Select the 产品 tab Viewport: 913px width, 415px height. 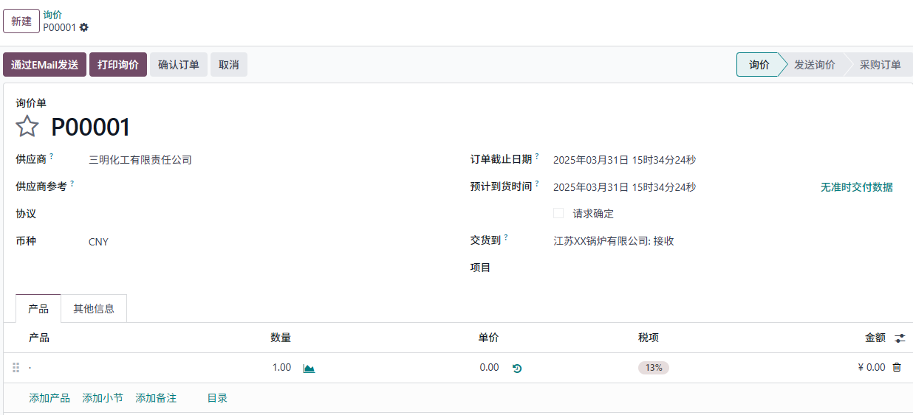point(38,309)
